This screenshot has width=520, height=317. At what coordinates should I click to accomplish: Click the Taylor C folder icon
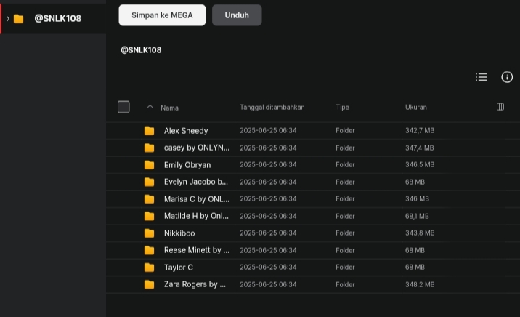click(x=149, y=268)
